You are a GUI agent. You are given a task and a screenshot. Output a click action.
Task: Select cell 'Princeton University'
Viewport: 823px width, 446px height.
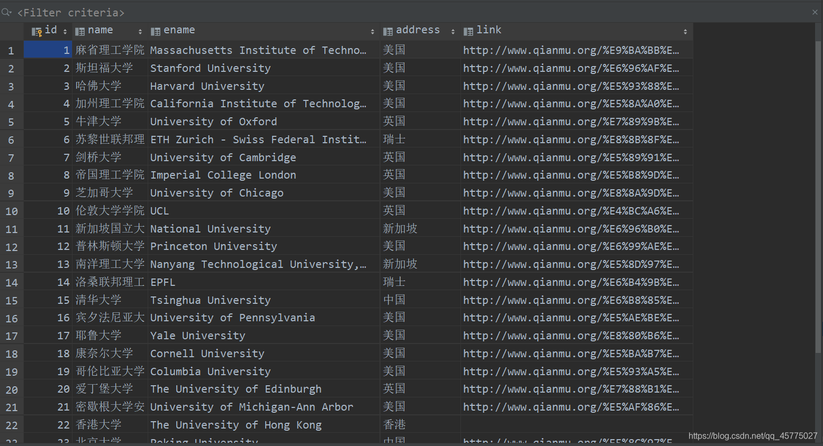coord(264,246)
